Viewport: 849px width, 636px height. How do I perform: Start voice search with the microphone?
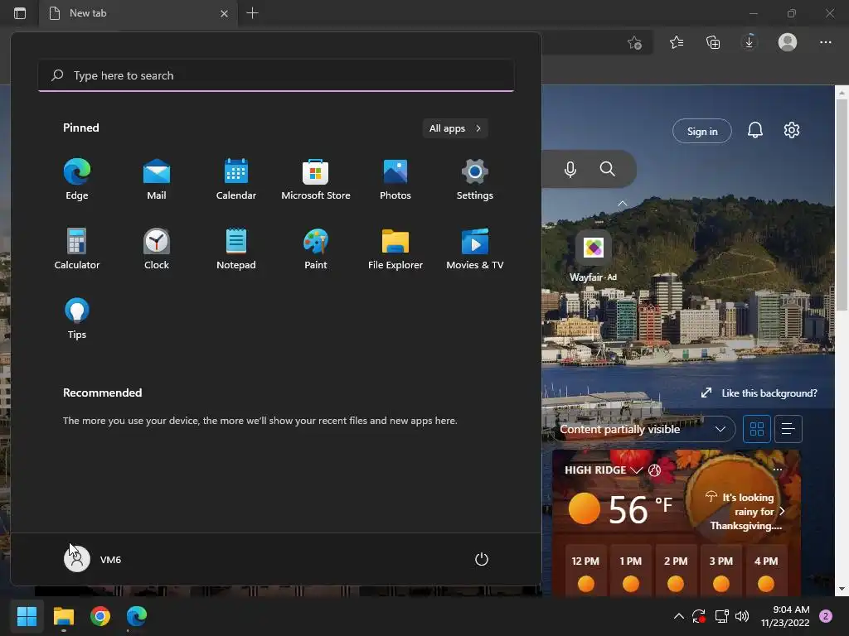pos(570,169)
